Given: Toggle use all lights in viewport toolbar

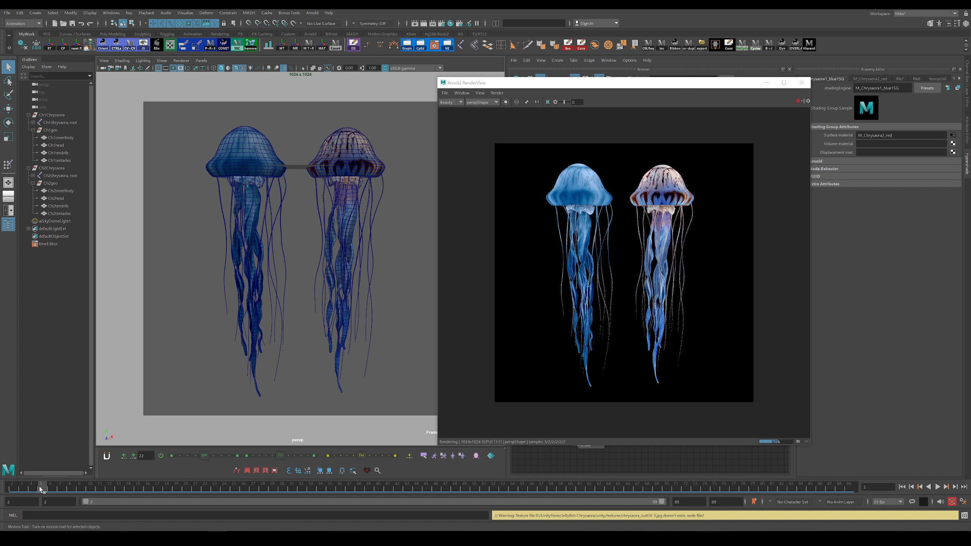Looking at the screenshot, I should 250,68.
